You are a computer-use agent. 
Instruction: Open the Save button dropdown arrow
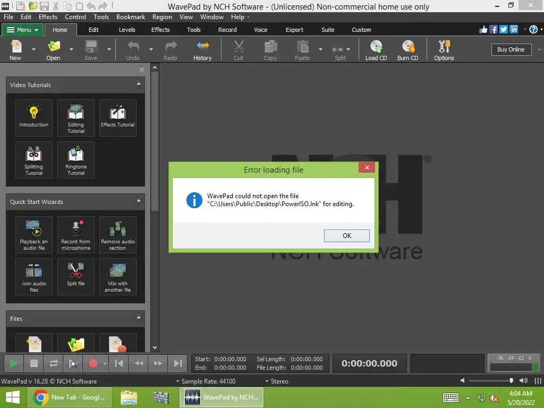pyautogui.click(x=109, y=49)
